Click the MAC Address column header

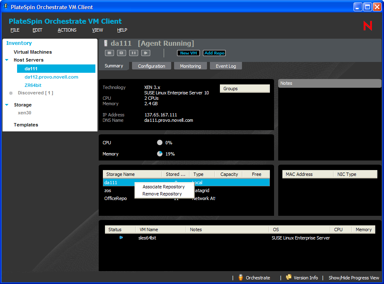[308, 174]
